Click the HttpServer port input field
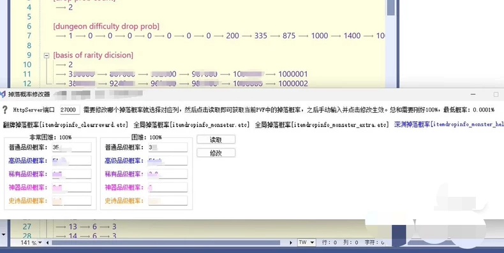504x253 pixels. pyautogui.click(x=70, y=110)
